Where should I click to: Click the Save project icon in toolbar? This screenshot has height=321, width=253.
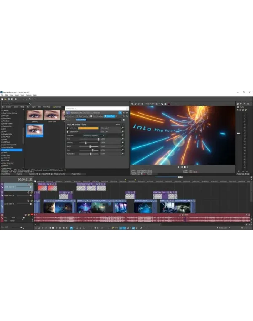[x=9, y=99]
